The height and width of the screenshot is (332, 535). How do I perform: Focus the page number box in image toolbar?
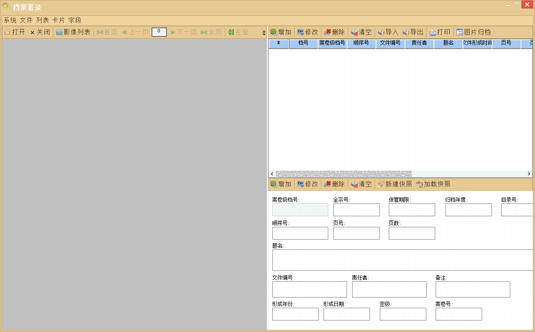pos(159,32)
